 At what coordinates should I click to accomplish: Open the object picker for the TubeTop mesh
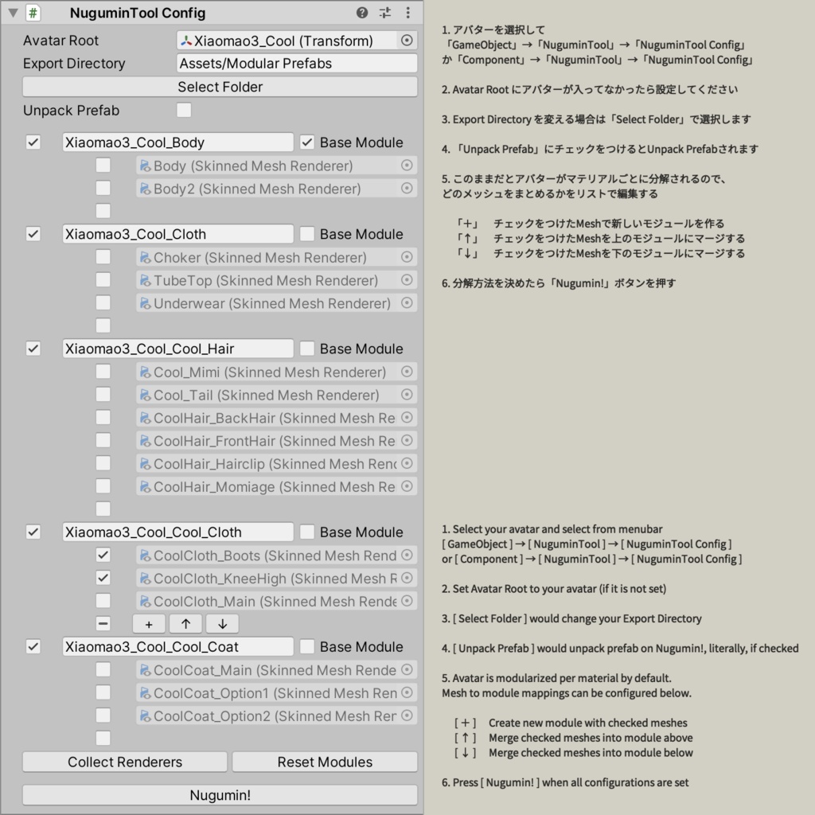tap(405, 280)
